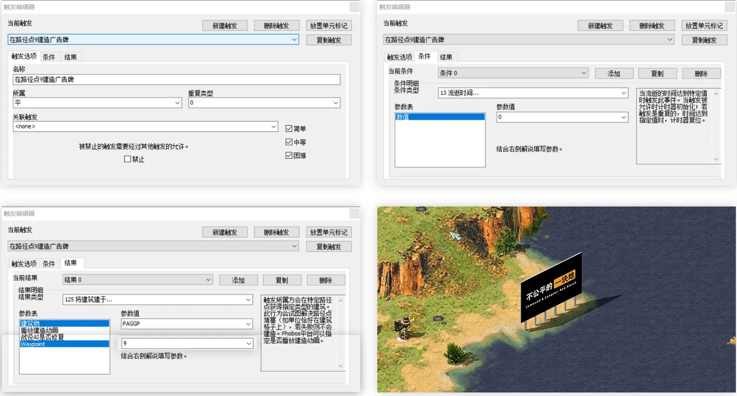Open 条件 tab in the 当前结果 window
737x396 pixels.
49,263
